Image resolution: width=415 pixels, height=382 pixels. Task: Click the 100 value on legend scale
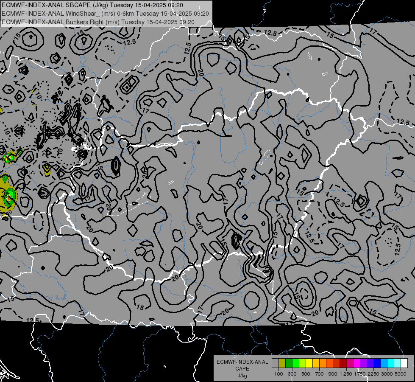[279, 374]
